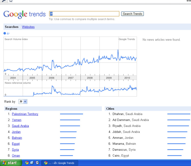This screenshot has width=191, height=166.
Task: Click Dhahran, Saudi Arabia city row
Action: (127, 114)
